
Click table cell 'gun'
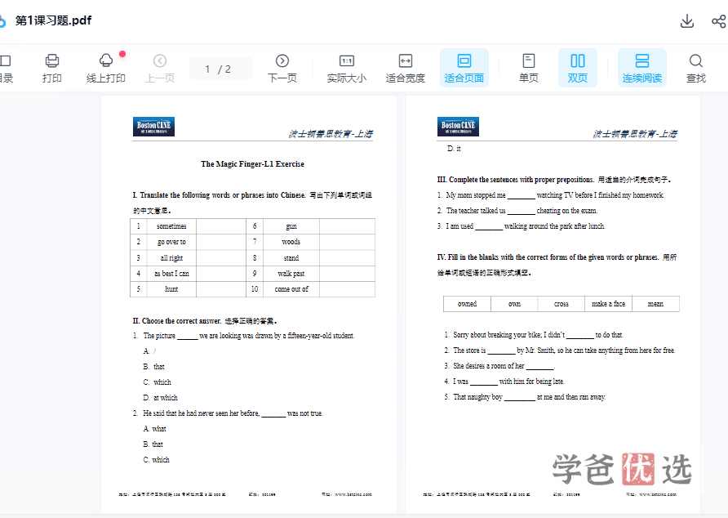(291, 226)
